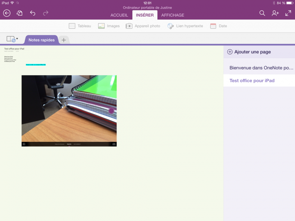Open Bienvenue dans OneNote page
This screenshot has width=295, height=221.
coord(259,68)
